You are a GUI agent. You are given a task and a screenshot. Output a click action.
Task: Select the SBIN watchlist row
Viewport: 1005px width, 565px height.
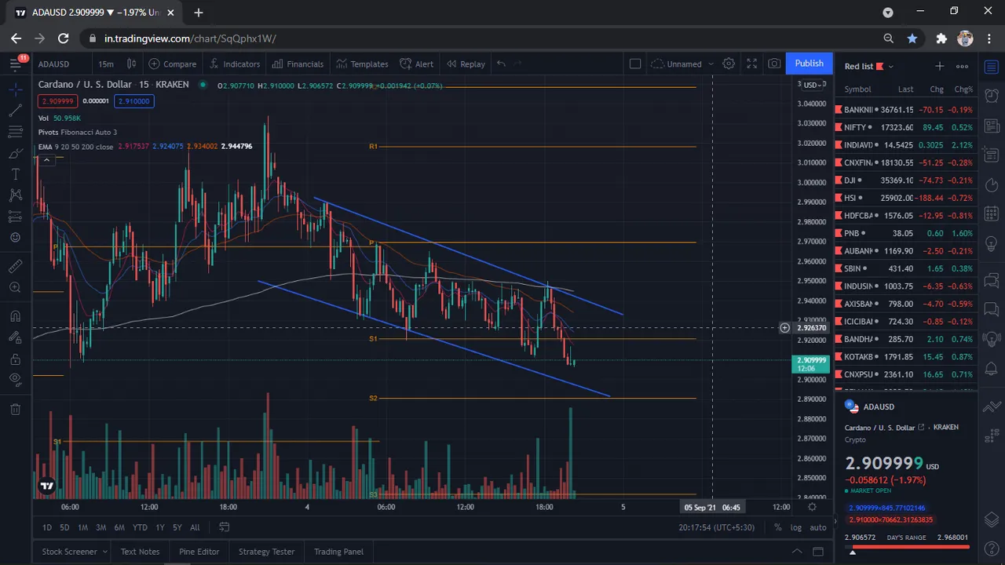906,268
